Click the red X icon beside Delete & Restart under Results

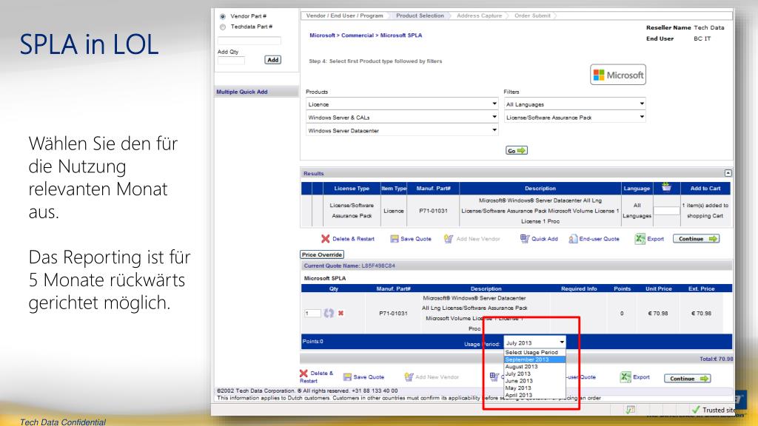click(326, 239)
